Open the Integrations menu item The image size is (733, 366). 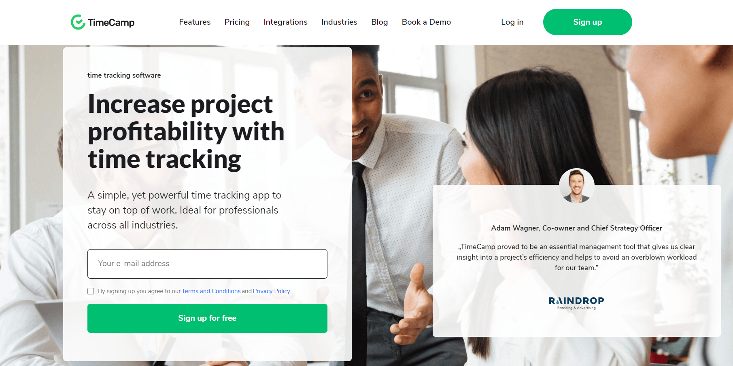point(285,22)
